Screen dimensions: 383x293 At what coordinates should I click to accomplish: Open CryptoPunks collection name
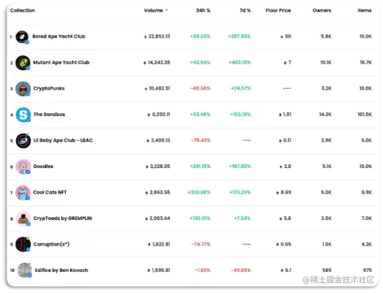tap(49, 88)
